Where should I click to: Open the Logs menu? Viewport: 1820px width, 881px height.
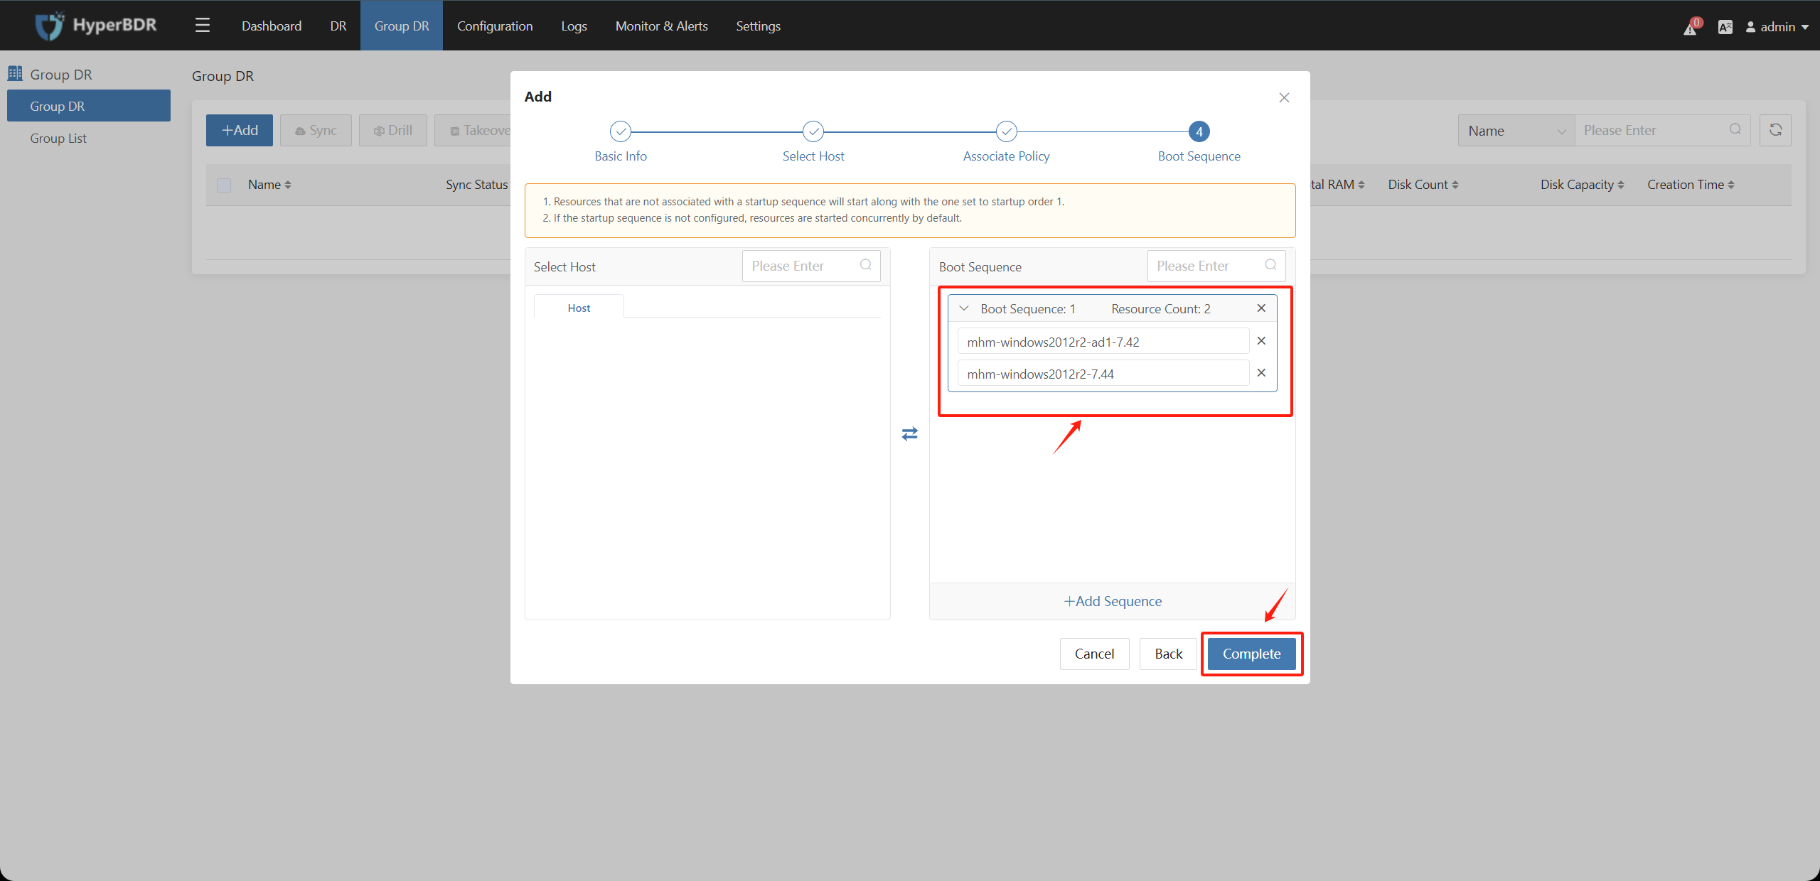point(574,26)
